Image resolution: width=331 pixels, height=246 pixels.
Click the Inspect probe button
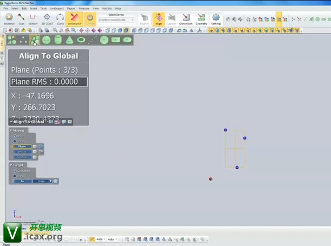pyautogui.click(x=145, y=19)
